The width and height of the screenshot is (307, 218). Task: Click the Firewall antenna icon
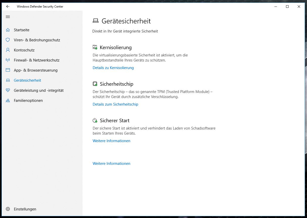[8, 60]
